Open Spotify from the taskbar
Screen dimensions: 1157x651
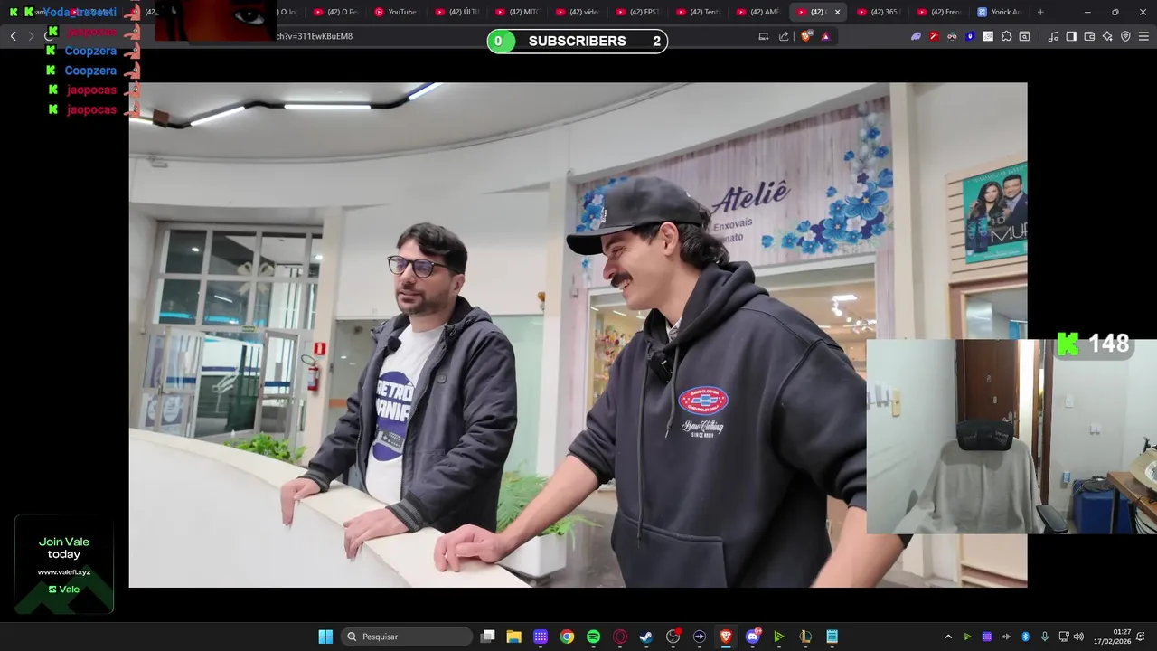point(593,637)
